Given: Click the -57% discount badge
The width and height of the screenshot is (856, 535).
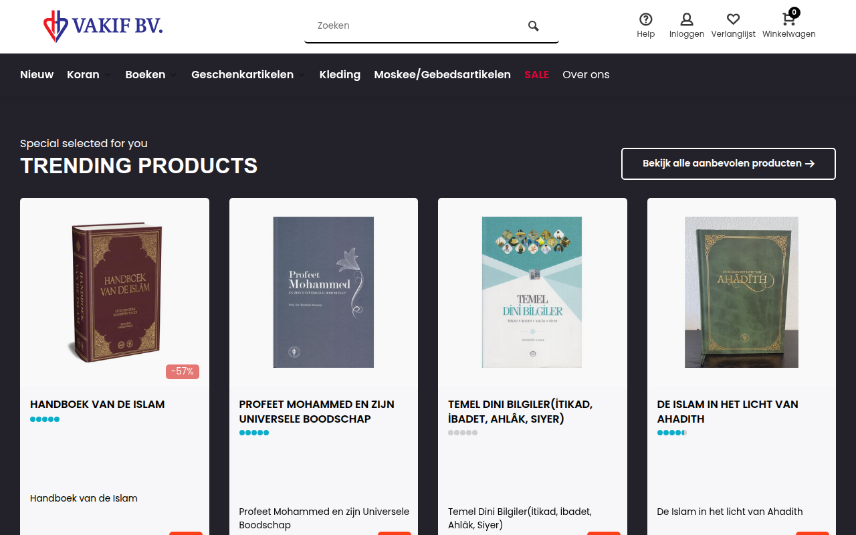Looking at the screenshot, I should [183, 371].
